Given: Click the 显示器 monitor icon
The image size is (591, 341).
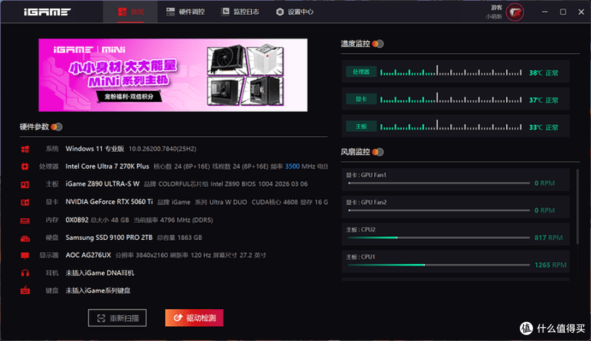Looking at the screenshot, I should pyautogui.click(x=25, y=256).
